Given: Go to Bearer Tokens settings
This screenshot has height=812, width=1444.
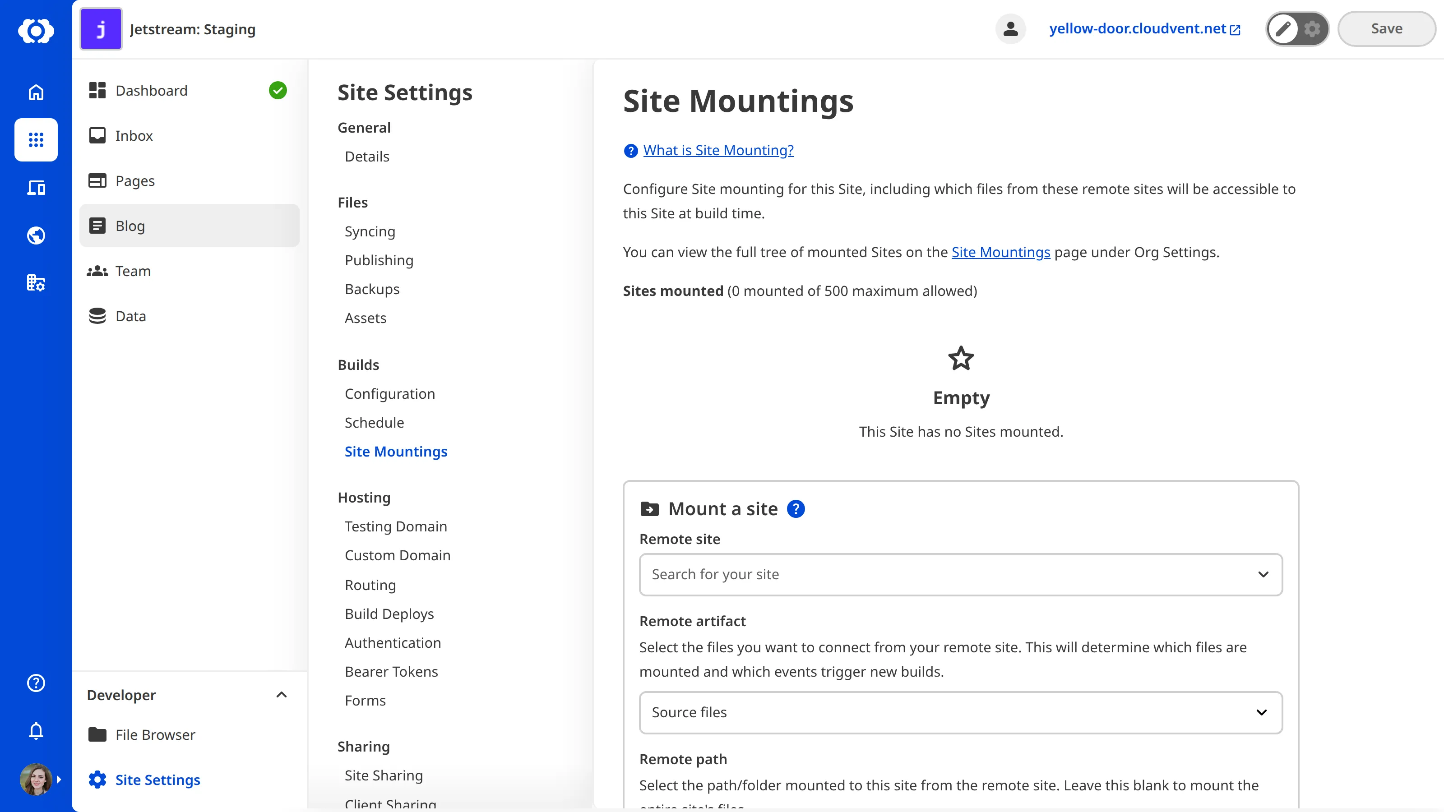Looking at the screenshot, I should coord(391,671).
